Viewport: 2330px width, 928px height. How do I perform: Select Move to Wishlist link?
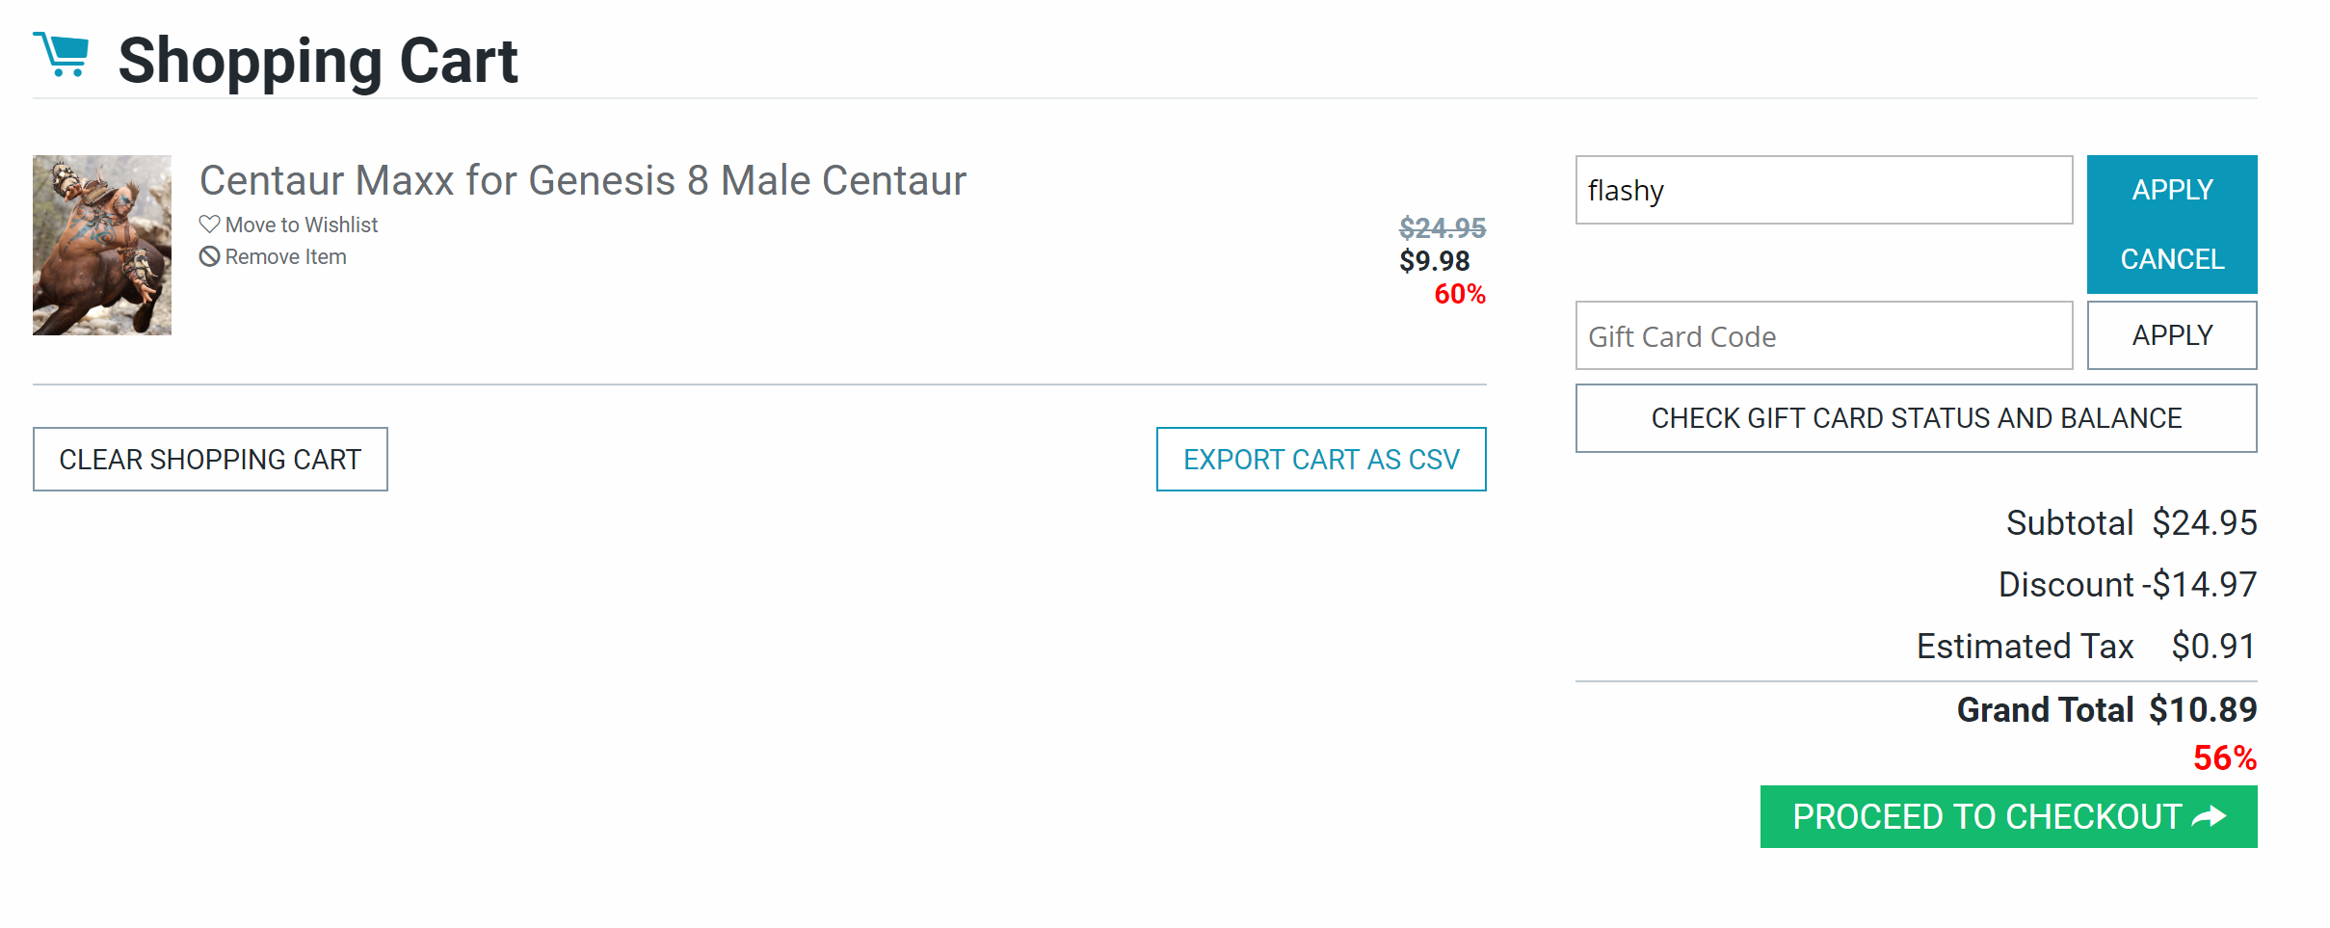click(x=301, y=225)
